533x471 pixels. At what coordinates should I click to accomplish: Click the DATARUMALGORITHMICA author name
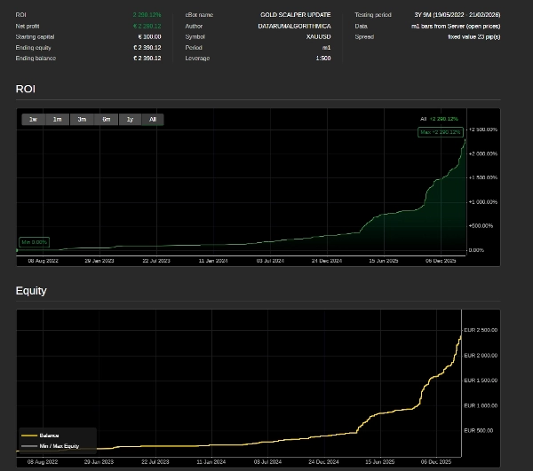294,26
